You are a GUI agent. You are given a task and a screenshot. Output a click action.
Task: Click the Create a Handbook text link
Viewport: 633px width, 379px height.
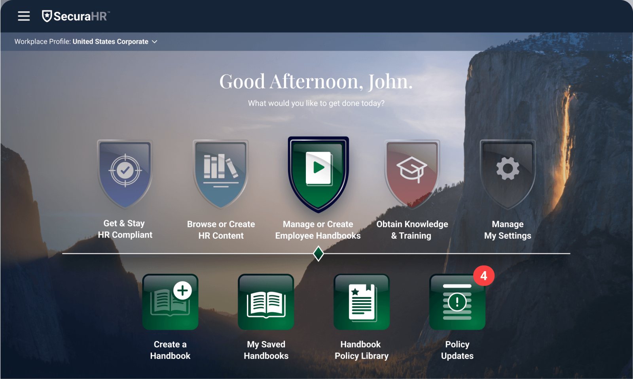point(170,350)
